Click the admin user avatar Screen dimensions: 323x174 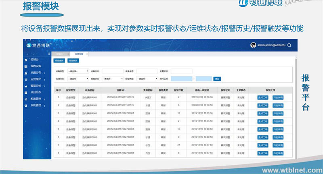coord(253,45)
